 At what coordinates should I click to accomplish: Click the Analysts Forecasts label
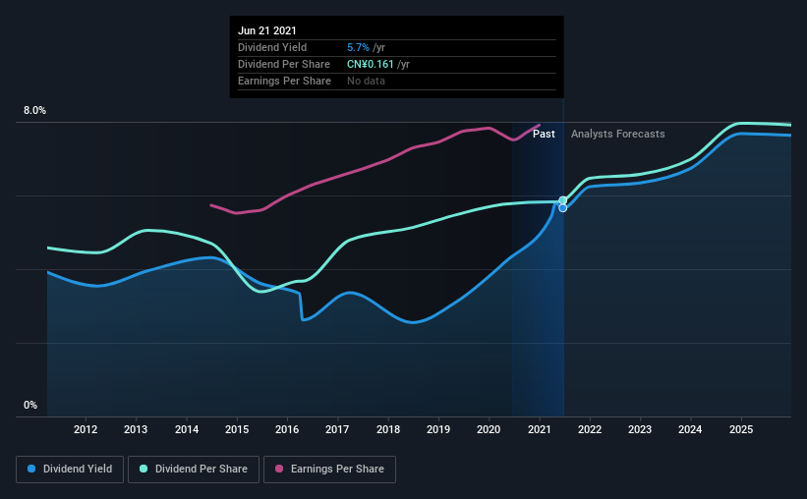click(x=617, y=134)
